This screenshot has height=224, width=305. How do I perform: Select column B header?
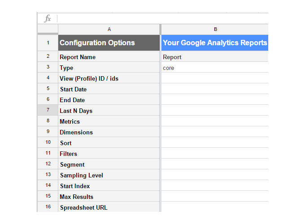click(215, 29)
